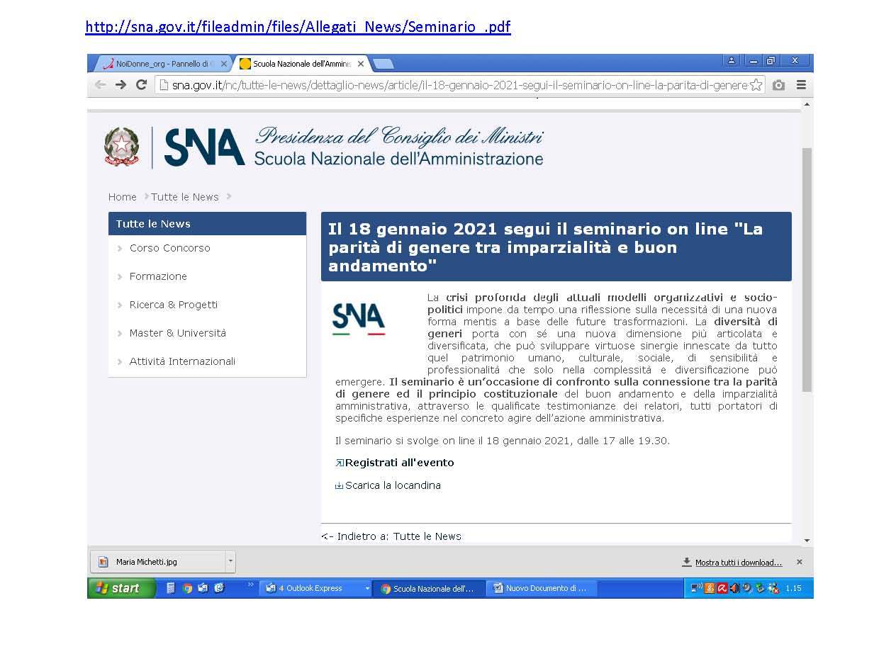Click the SNA logo in the header

click(205, 147)
